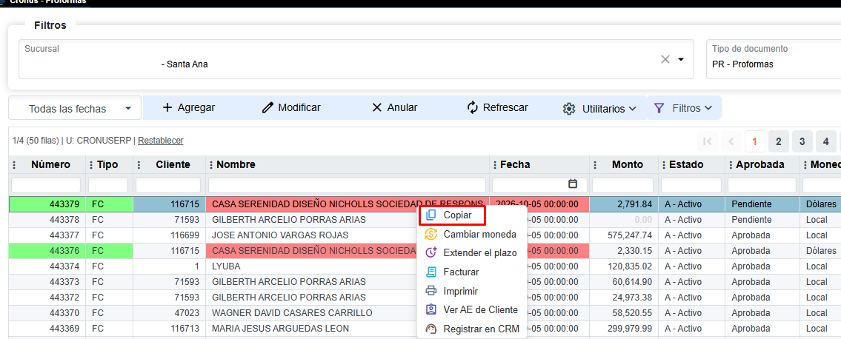Click the Anular button
This screenshot has height=339, width=841.
coord(394,107)
